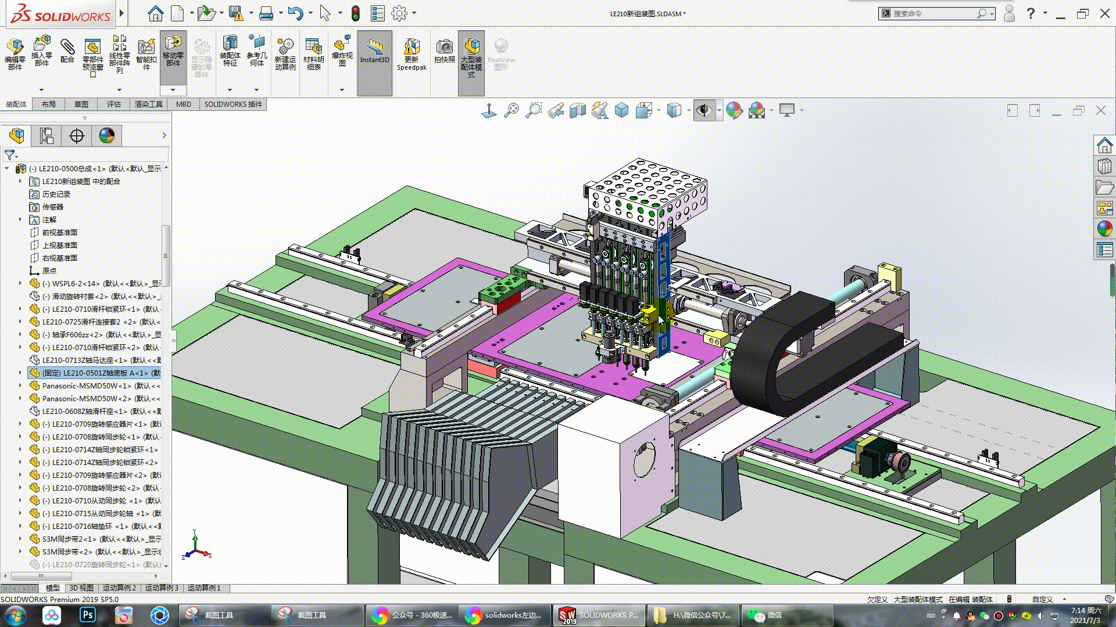
Task: Switch to 评估 (Evaluate) tab
Action: (x=114, y=105)
